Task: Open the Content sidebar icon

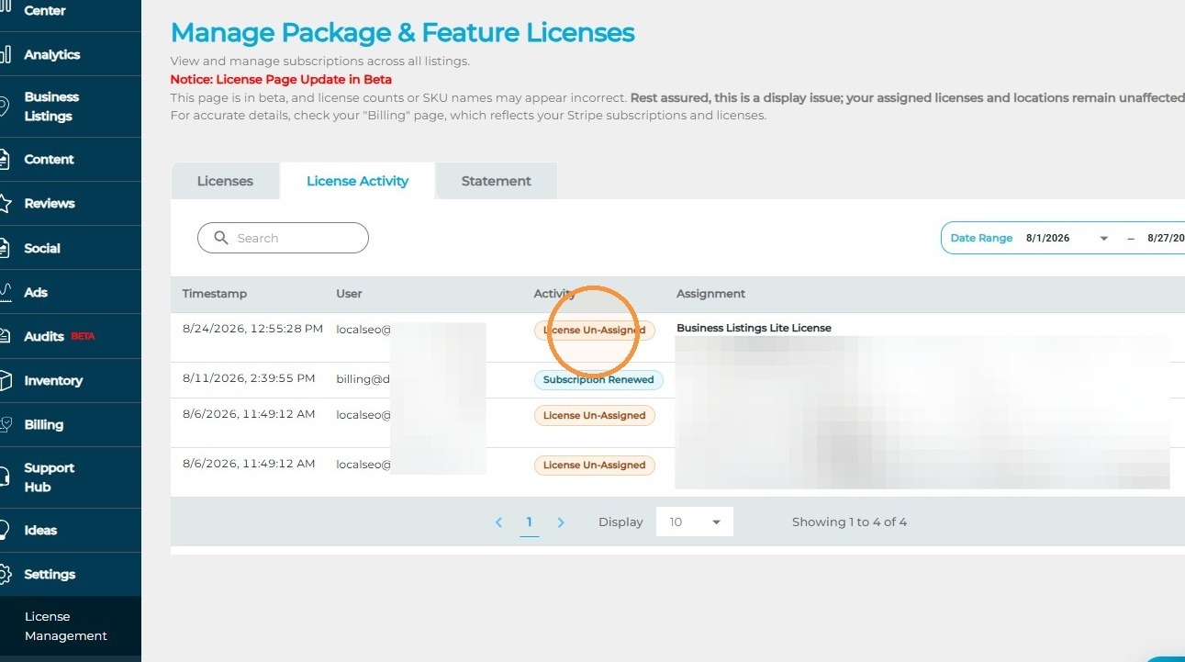Action: (x=5, y=160)
